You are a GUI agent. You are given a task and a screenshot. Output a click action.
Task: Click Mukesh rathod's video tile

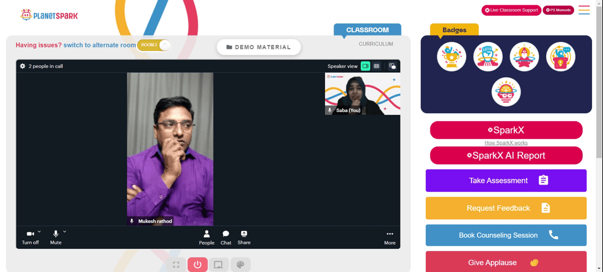point(170,149)
